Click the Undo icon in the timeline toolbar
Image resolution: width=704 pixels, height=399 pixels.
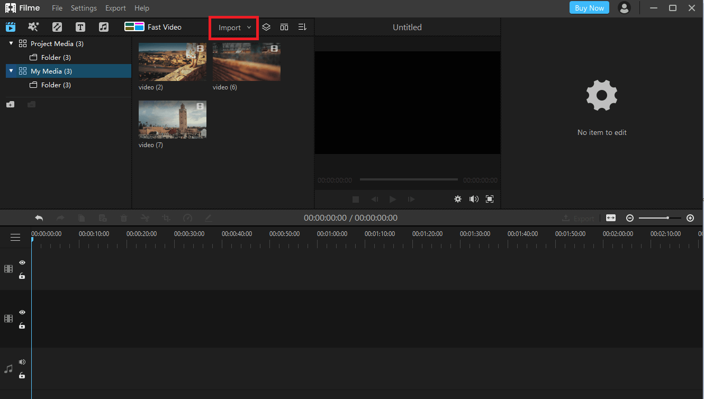[39, 217]
